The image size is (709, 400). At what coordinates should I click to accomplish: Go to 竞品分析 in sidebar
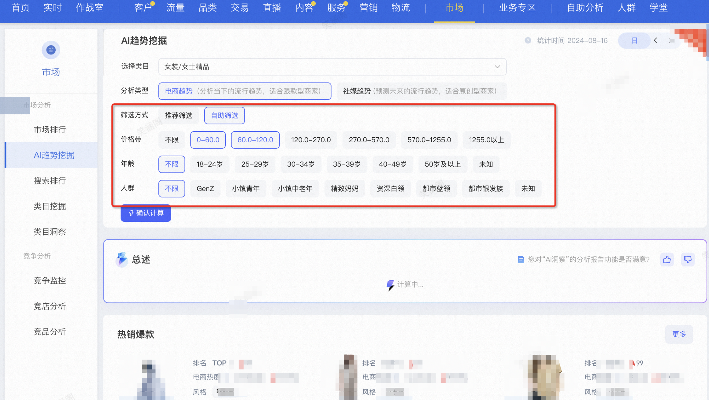tap(50, 331)
